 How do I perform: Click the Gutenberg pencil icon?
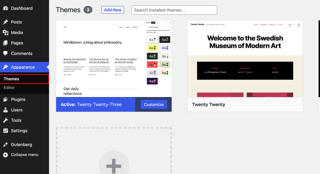5,144
